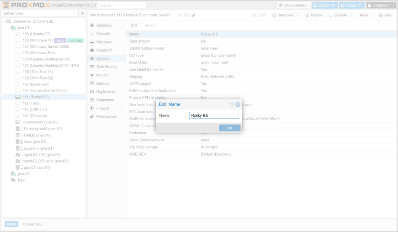Close the Edit Name dialog with X icon

(x=237, y=105)
